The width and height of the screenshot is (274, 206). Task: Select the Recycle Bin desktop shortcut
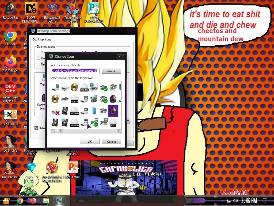(x=10, y=11)
